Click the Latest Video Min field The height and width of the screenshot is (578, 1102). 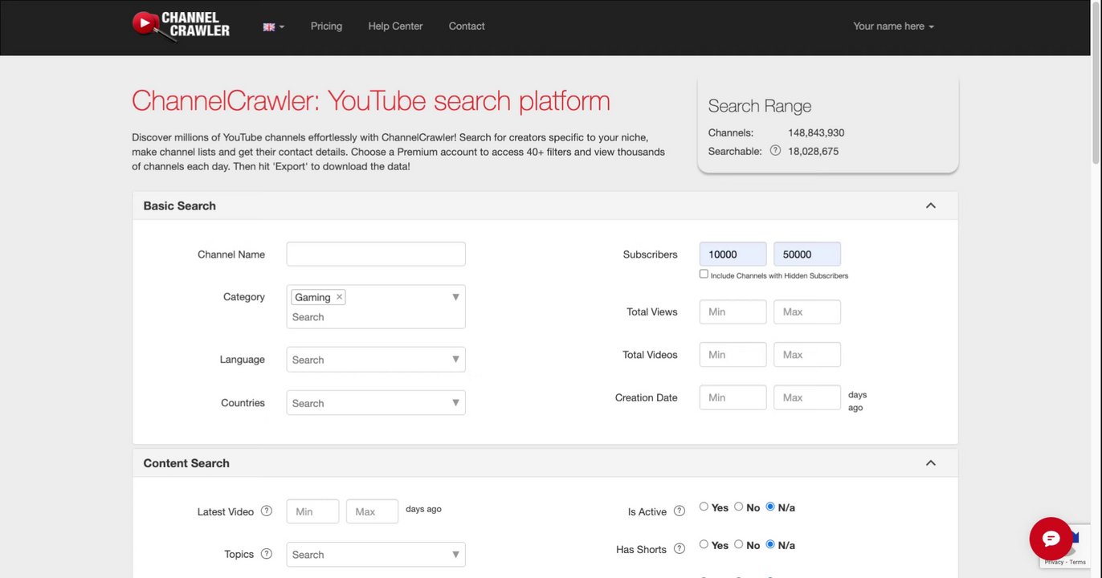[312, 512]
